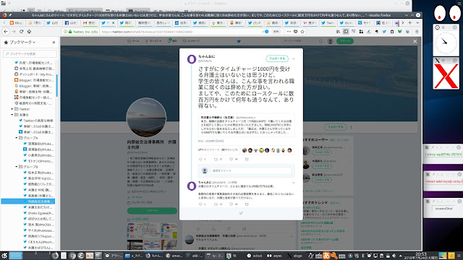This screenshot has height=260, width=463.
Task: Go to the Firefox home page icon
Action: (x=29, y=32)
